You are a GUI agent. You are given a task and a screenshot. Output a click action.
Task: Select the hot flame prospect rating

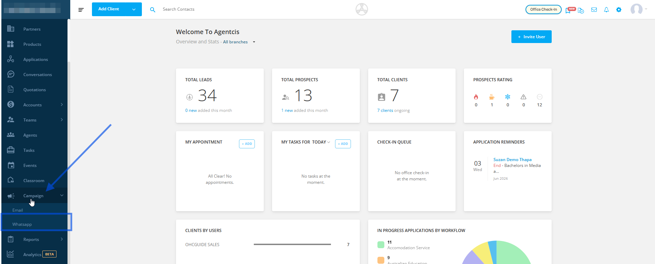pyautogui.click(x=476, y=97)
